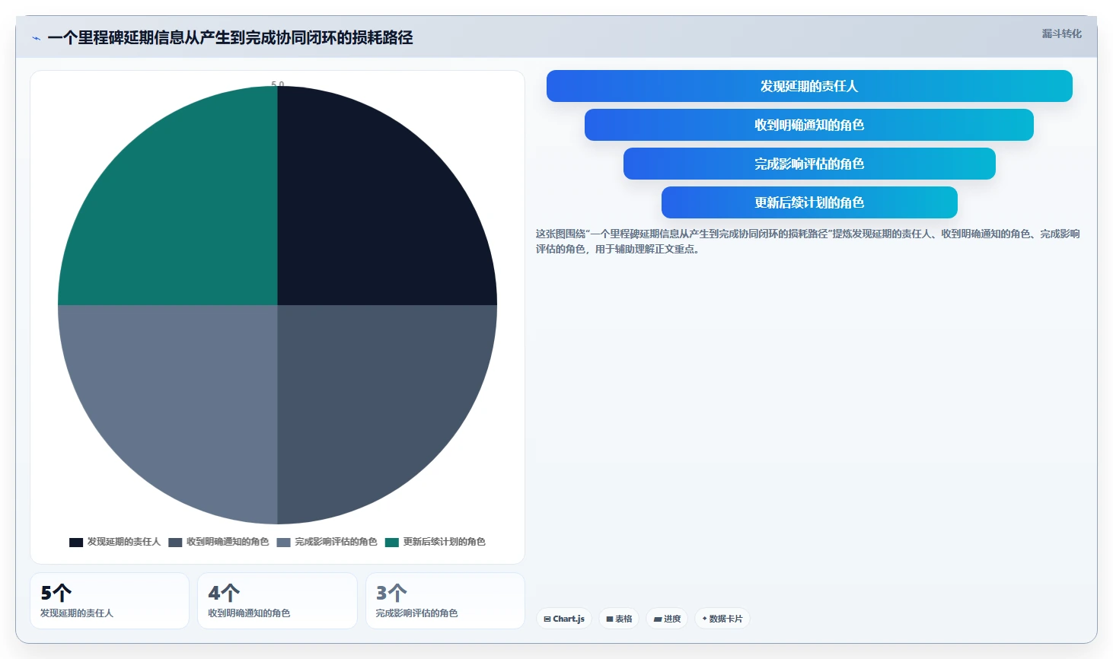The image size is (1113, 659).
Task: Select the 更新后续计划的角色 funnel bar
Action: 809,202
